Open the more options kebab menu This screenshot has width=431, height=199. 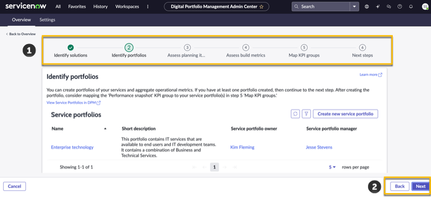point(148,6)
